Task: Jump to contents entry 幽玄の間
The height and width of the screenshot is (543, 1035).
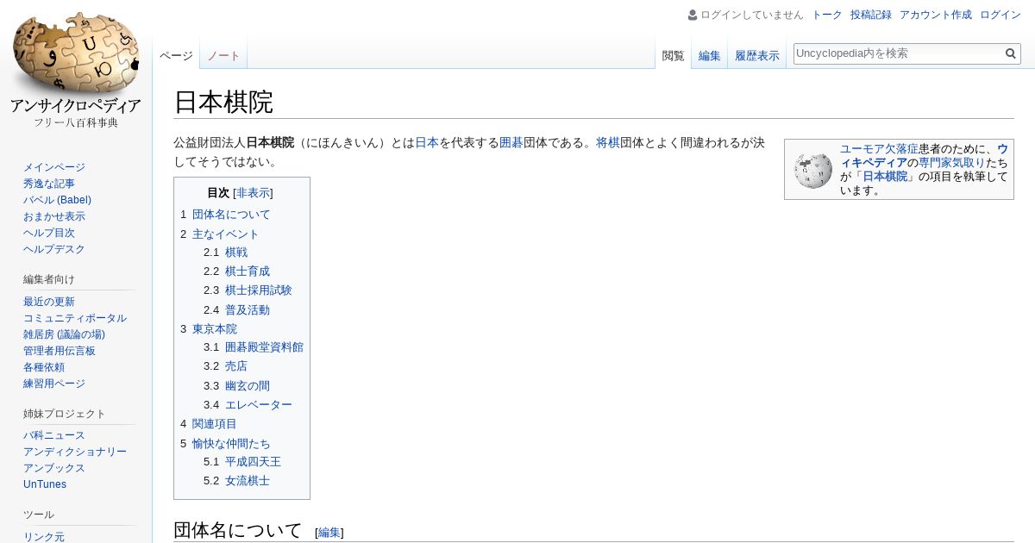Action: (x=248, y=386)
